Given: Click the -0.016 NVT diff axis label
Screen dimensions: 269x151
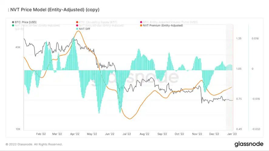Looking at the screenshot, I should (x=256, y=99).
